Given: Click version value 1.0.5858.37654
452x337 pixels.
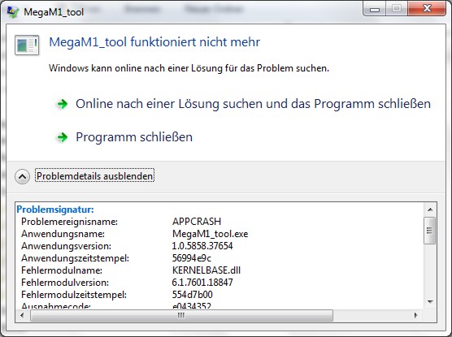Looking at the screenshot, I should (x=202, y=246).
